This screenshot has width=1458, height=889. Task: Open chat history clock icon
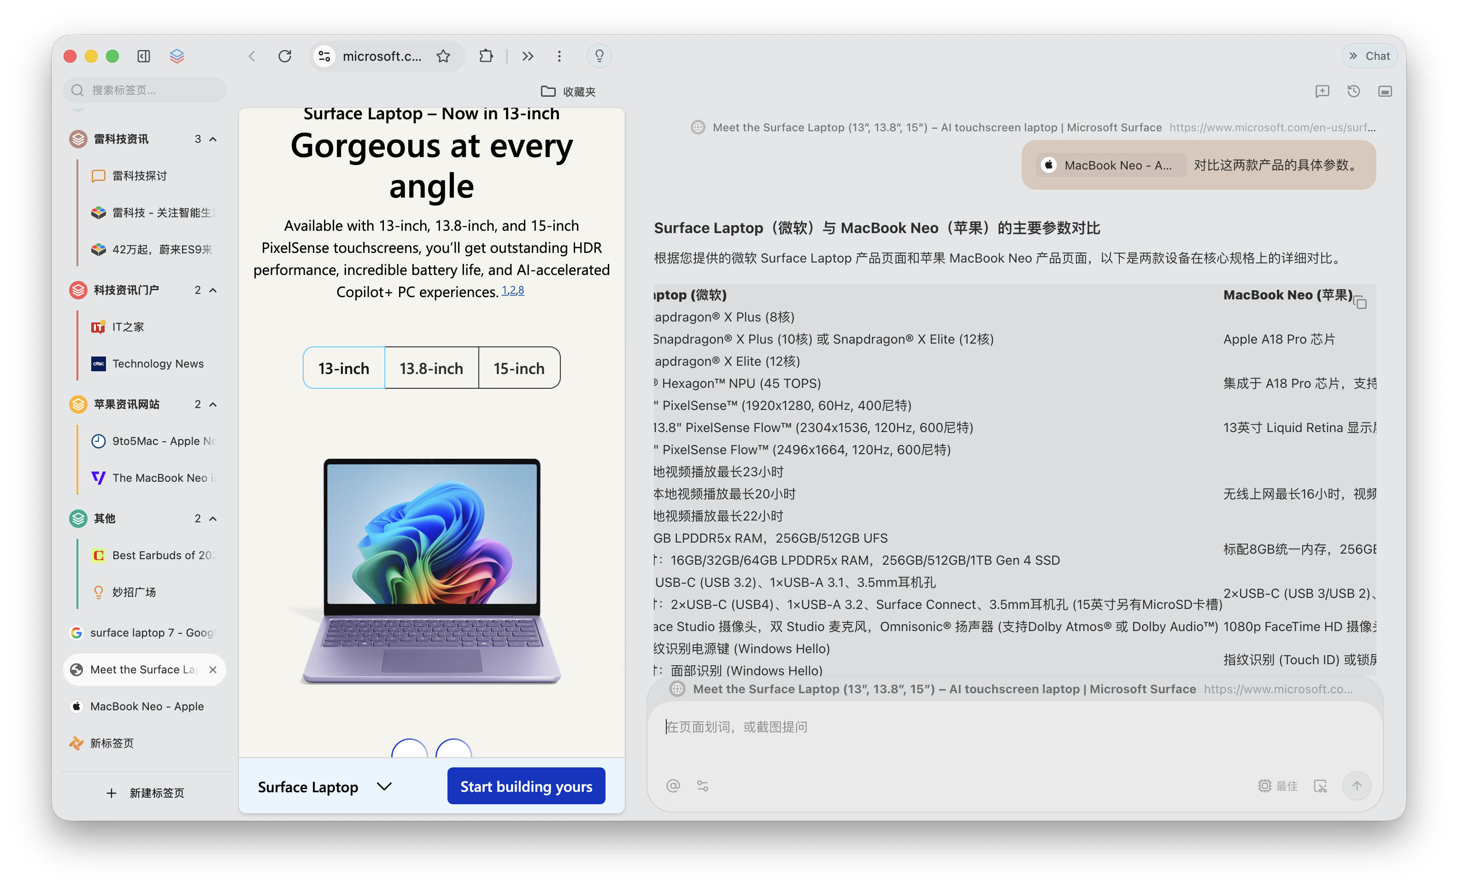pyautogui.click(x=1353, y=91)
